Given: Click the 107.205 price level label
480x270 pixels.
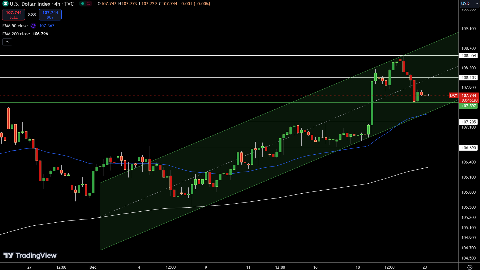Looking at the screenshot, I should 468,122.
